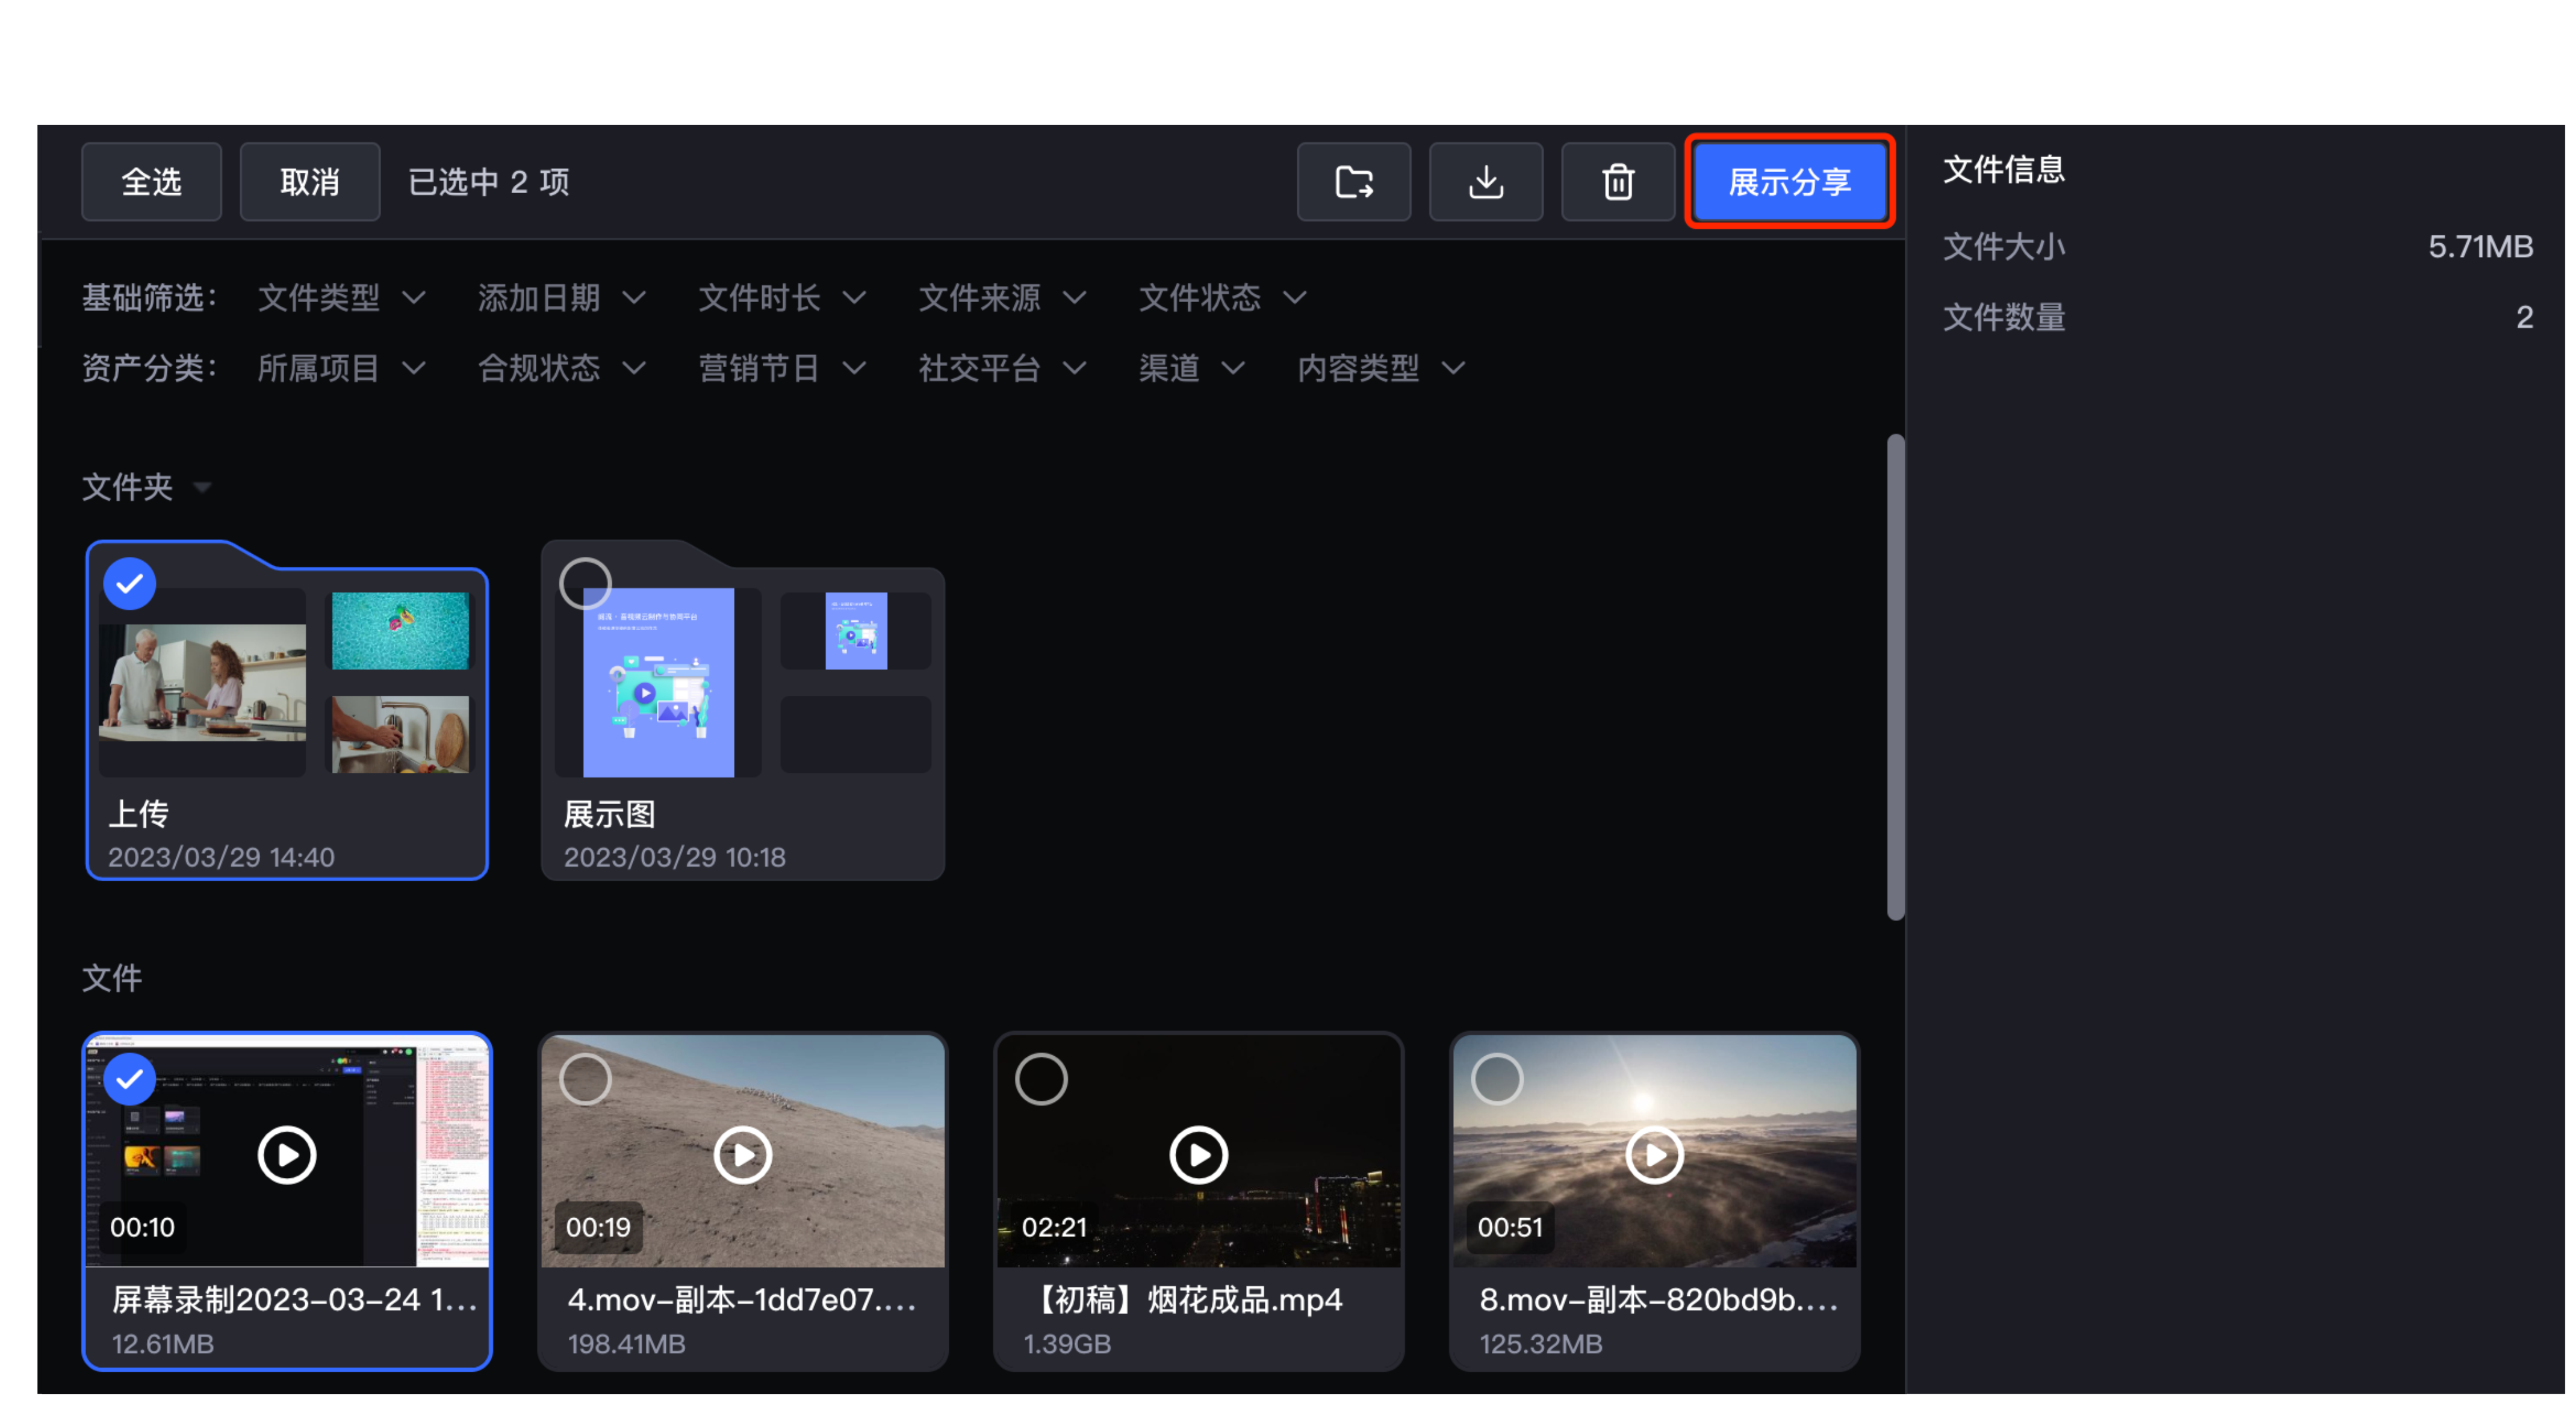Click the blue poster thumbnail in 展示图
This screenshot has width=2576, height=1406.
(x=658, y=682)
